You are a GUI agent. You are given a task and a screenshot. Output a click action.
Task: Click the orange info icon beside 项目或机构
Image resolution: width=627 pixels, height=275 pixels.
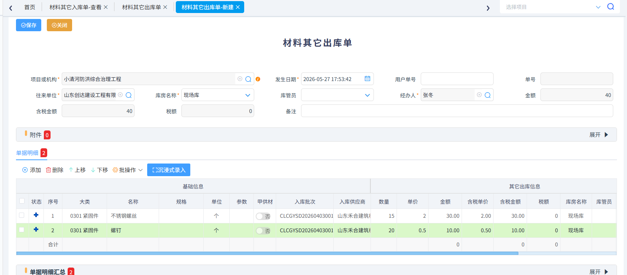pos(258,79)
